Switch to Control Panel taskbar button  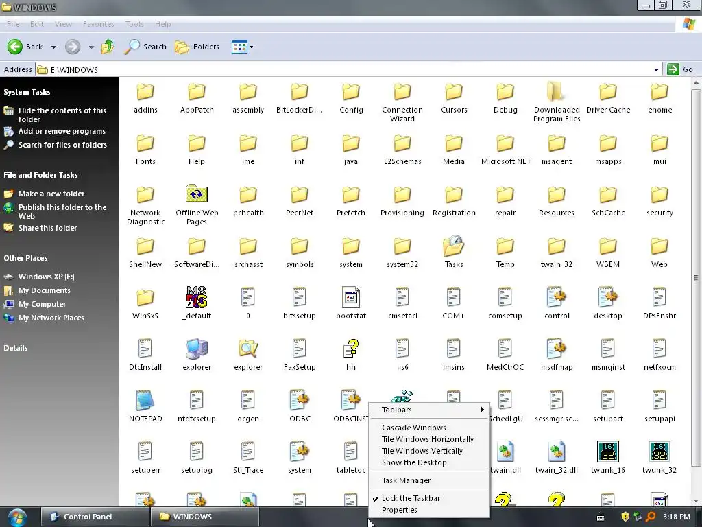95,517
